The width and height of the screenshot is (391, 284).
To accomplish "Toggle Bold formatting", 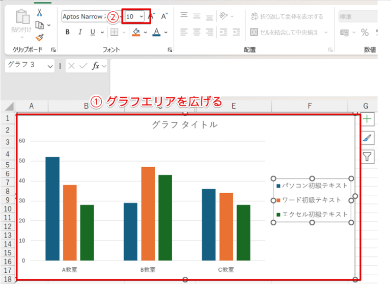I will (x=67, y=32).
